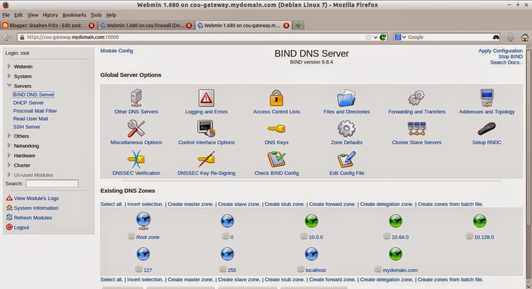Click the Apply Configuration link
This screenshot has height=289, width=532.
(500, 51)
